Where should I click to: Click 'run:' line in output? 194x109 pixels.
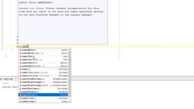click(6, 84)
